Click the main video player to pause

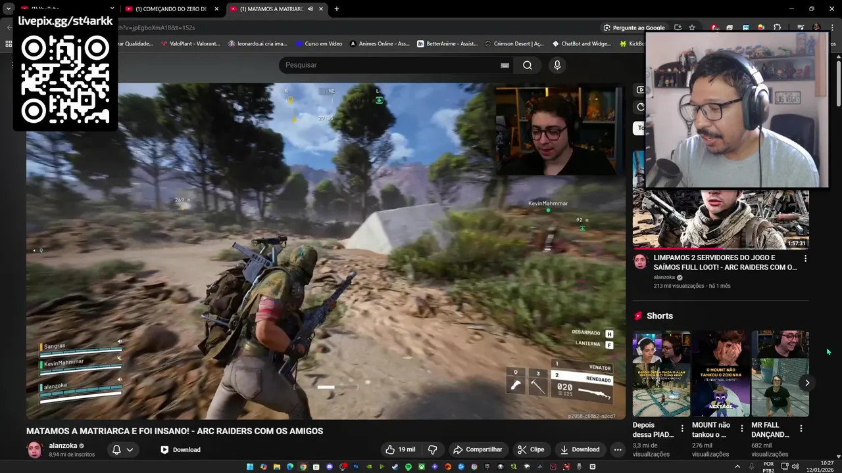[x=326, y=251]
